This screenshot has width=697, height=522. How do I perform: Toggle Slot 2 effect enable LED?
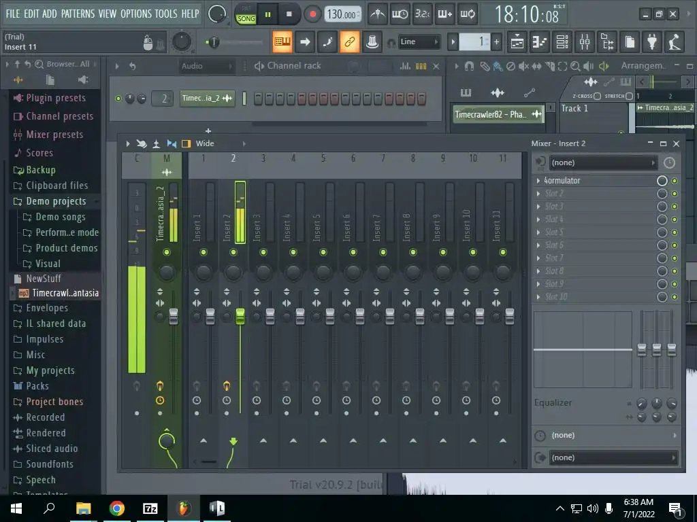pyautogui.click(x=675, y=194)
